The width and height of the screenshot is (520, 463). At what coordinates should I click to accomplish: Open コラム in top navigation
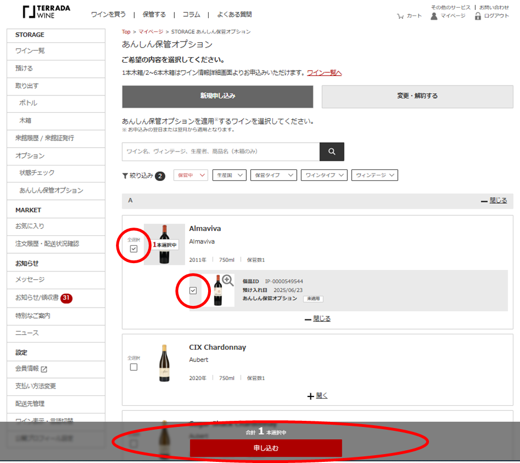191,14
